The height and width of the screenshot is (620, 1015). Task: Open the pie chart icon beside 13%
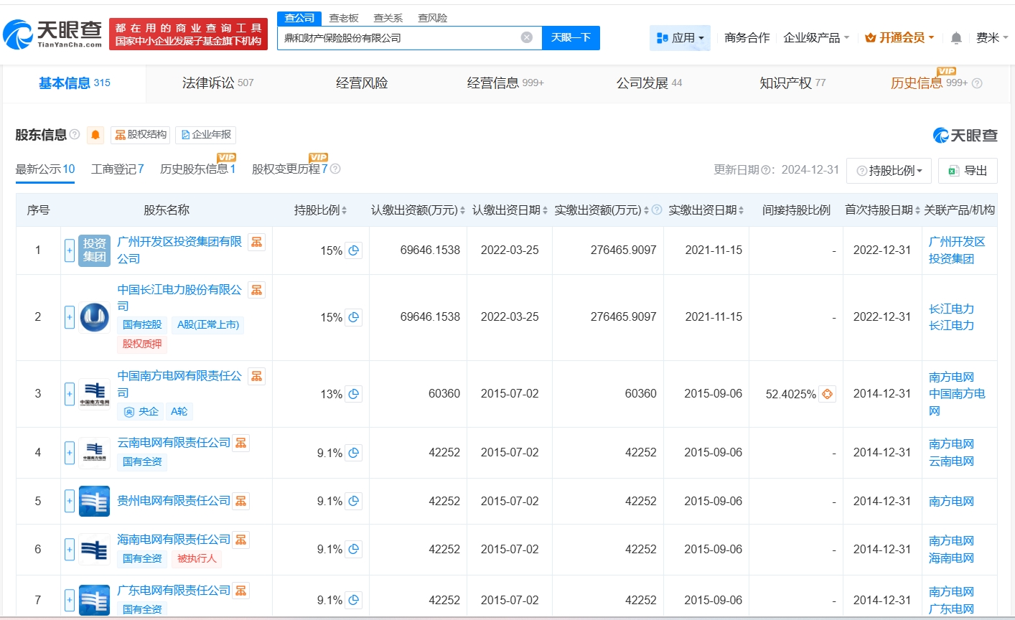(353, 394)
